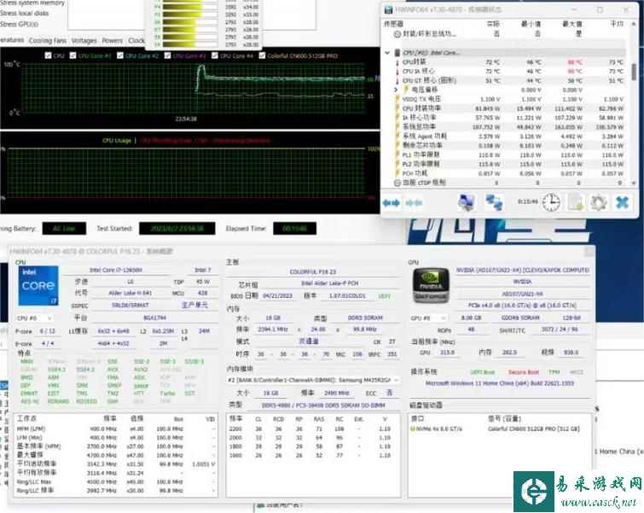The width and height of the screenshot is (644, 513).
Task: Close the HWiNFO system summary window
Action: (589, 251)
